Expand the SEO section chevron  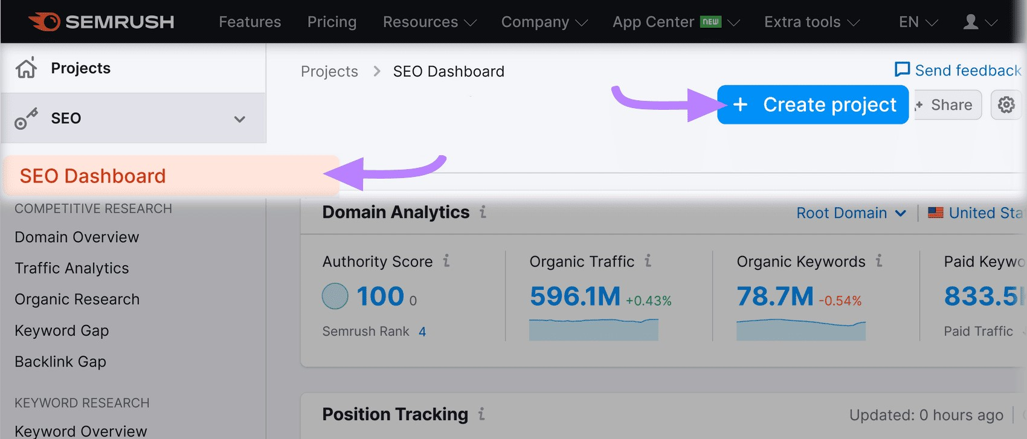pyautogui.click(x=240, y=119)
